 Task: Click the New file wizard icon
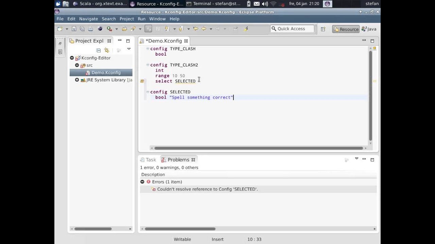click(x=60, y=29)
